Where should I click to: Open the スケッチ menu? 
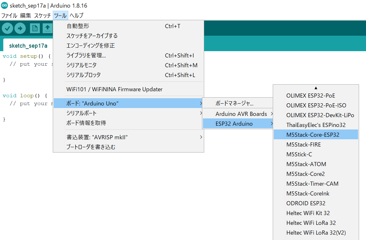click(x=42, y=15)
